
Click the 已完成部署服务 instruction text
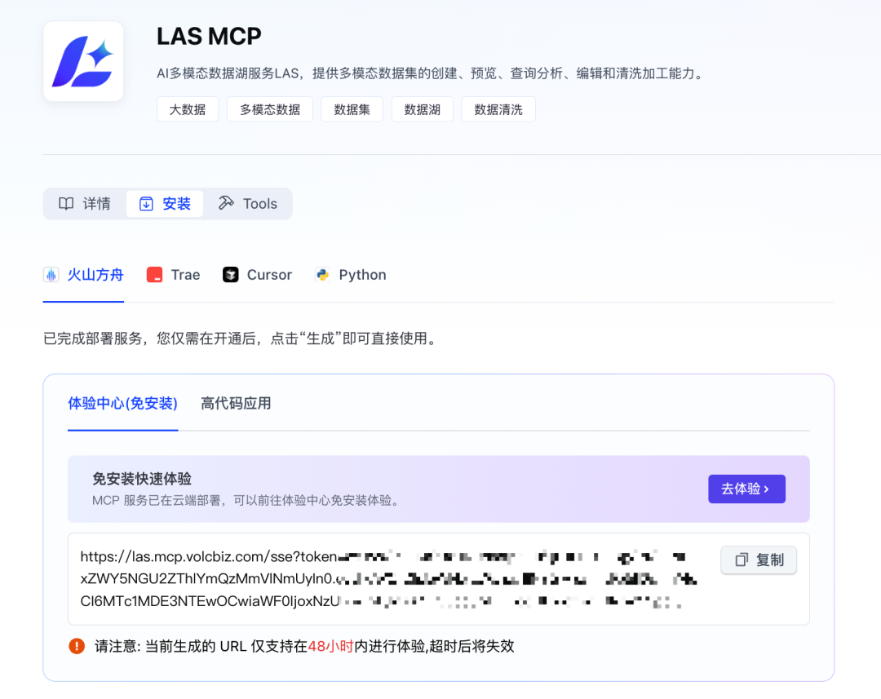tap(241, 338)
